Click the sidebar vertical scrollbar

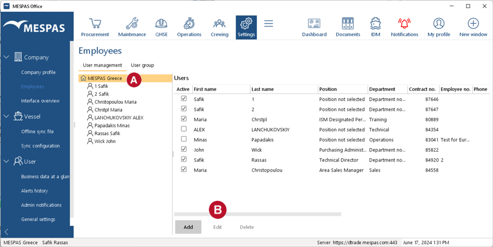[x=72, y=129]
